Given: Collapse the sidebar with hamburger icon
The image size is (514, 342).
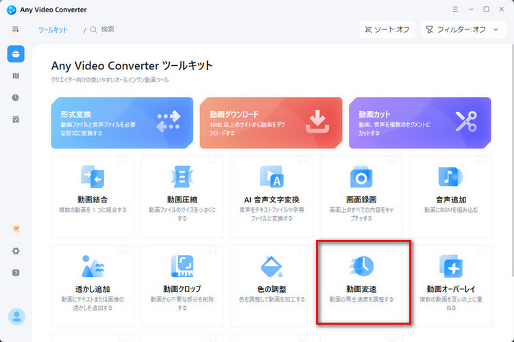Looking at the screenshot, I should point(15,29).
